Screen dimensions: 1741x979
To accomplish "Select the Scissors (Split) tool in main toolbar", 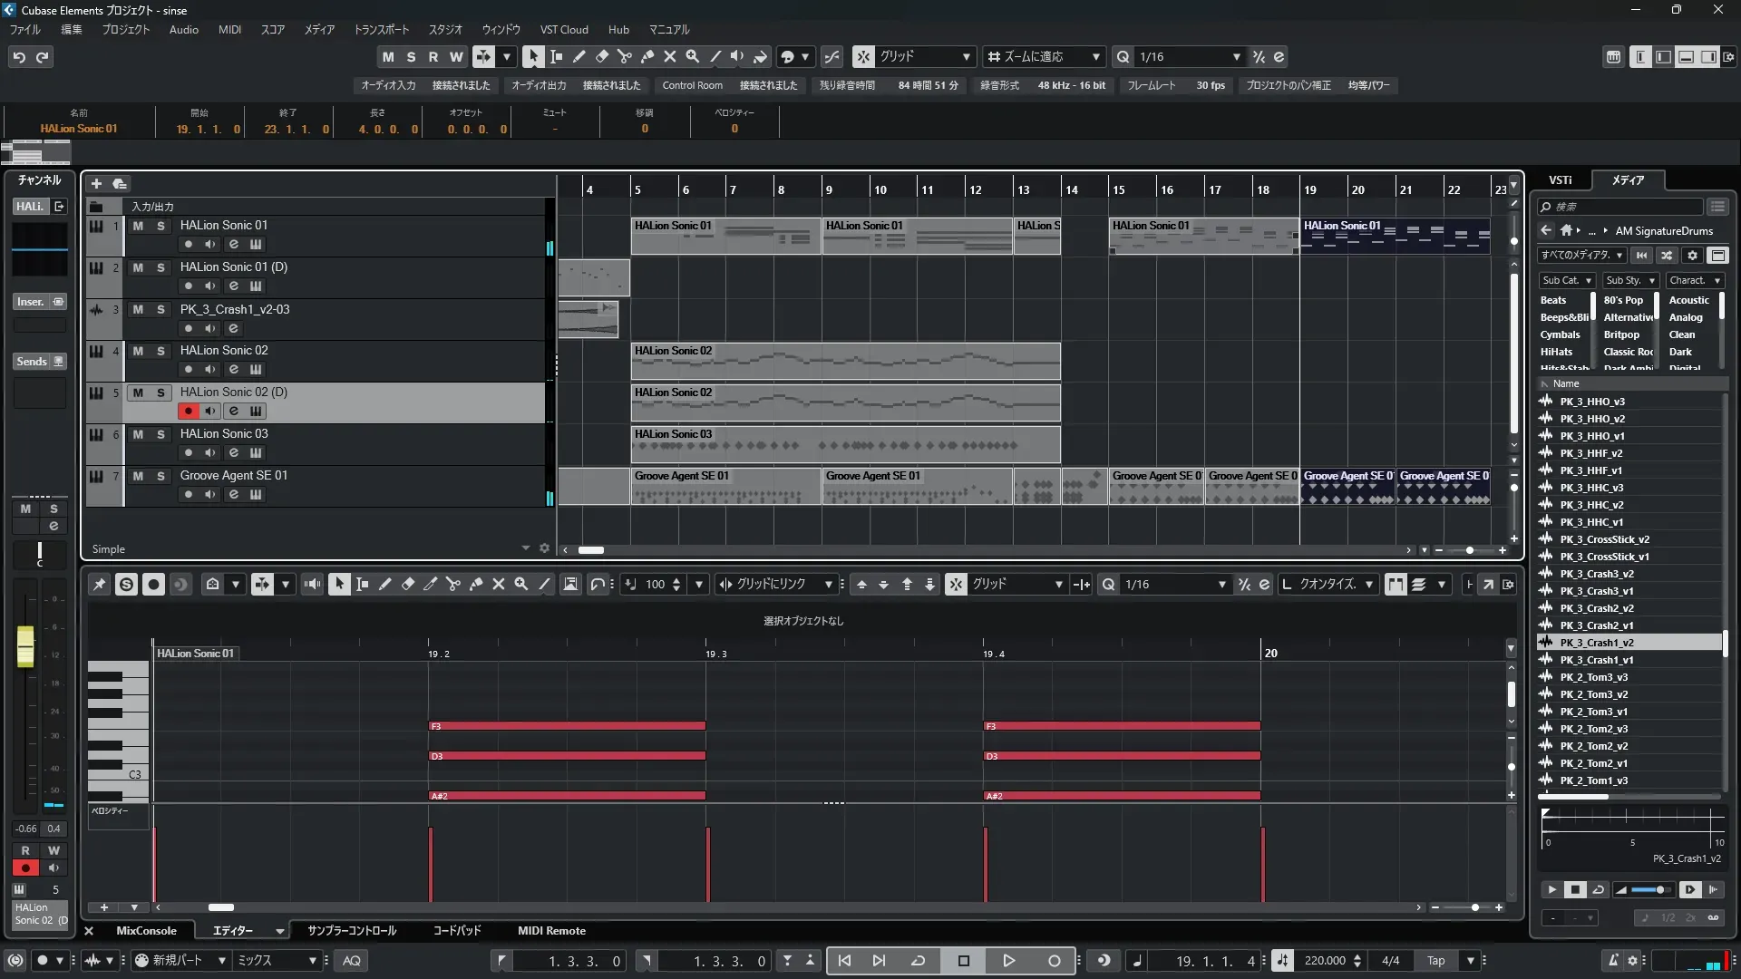I will pyautogui.click(x=625, y=56).
